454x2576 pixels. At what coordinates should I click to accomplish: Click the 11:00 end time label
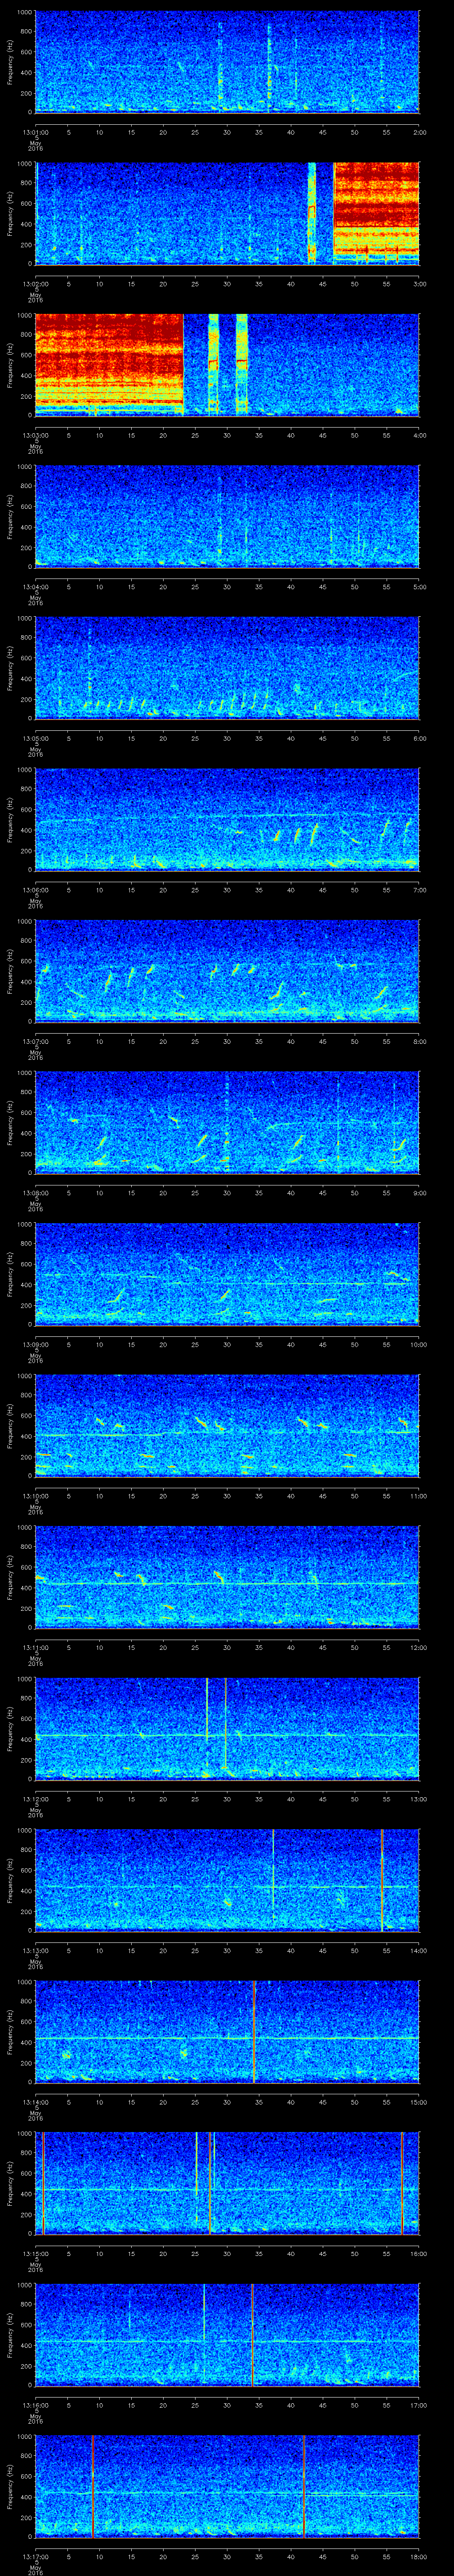[x=418, y=1495]
